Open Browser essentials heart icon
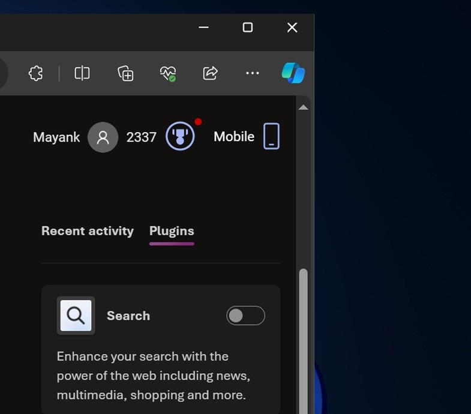Screen dimensions: 471x414 pos(168,74)
